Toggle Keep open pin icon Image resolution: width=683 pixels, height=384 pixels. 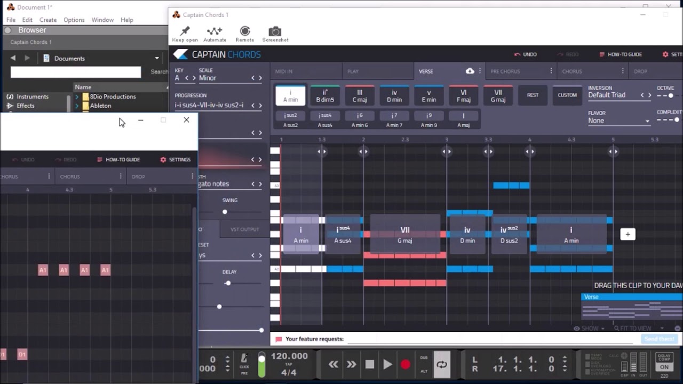[185, 34]
